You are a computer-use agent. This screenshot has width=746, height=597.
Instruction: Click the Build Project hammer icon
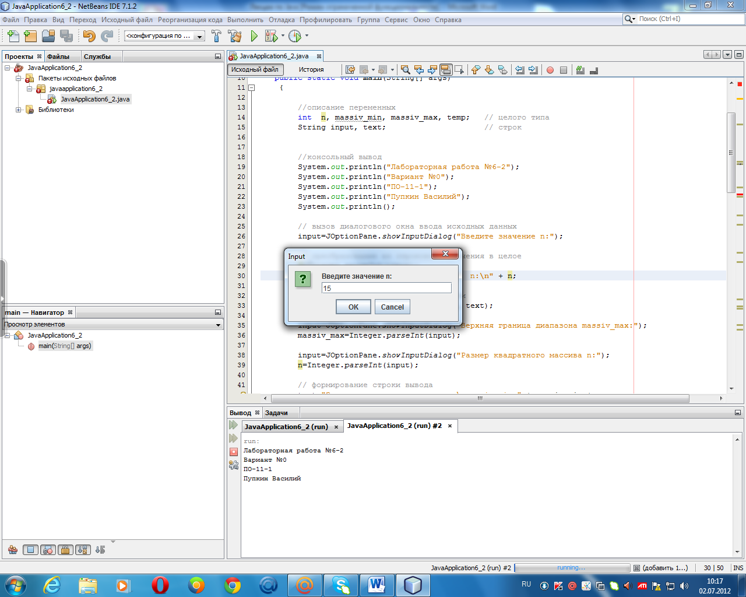pyautogui.click(x=216, y=36)
